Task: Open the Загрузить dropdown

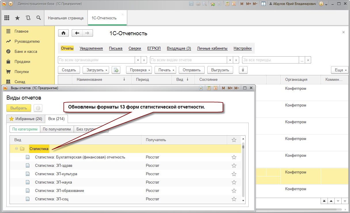Action: (x=96, y=70)
